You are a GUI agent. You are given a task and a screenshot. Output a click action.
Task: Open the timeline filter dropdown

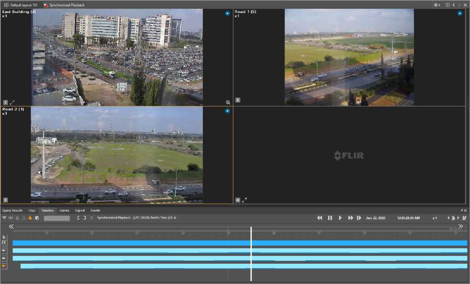pyautogui.click(x=4, y=218)
